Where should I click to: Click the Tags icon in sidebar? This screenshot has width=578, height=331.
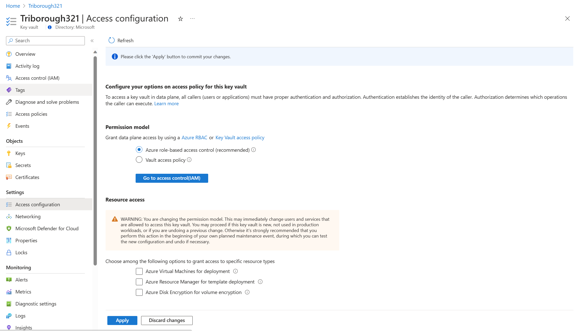(x=9, y=89)
